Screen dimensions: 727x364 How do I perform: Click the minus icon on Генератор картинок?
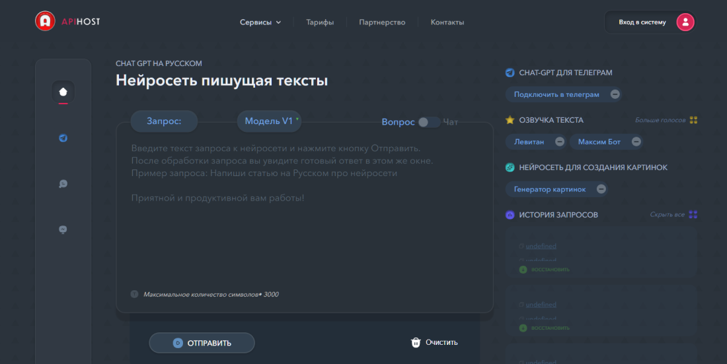click(601, 189)
